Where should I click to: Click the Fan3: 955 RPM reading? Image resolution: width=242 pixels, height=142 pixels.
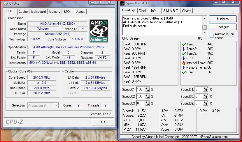coord(134,54)
